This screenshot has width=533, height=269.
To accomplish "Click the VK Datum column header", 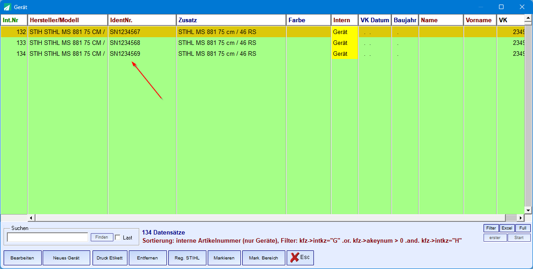I will (x=375, y=20).
